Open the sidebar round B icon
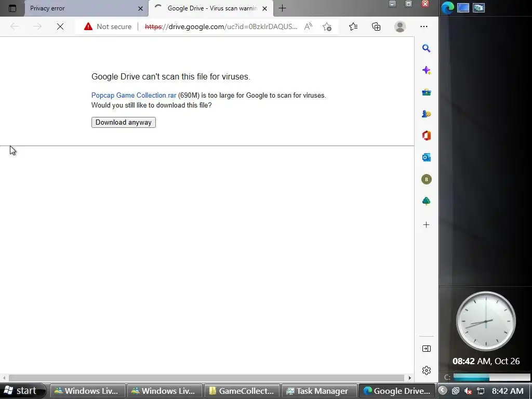 click(x=427, y=179)
